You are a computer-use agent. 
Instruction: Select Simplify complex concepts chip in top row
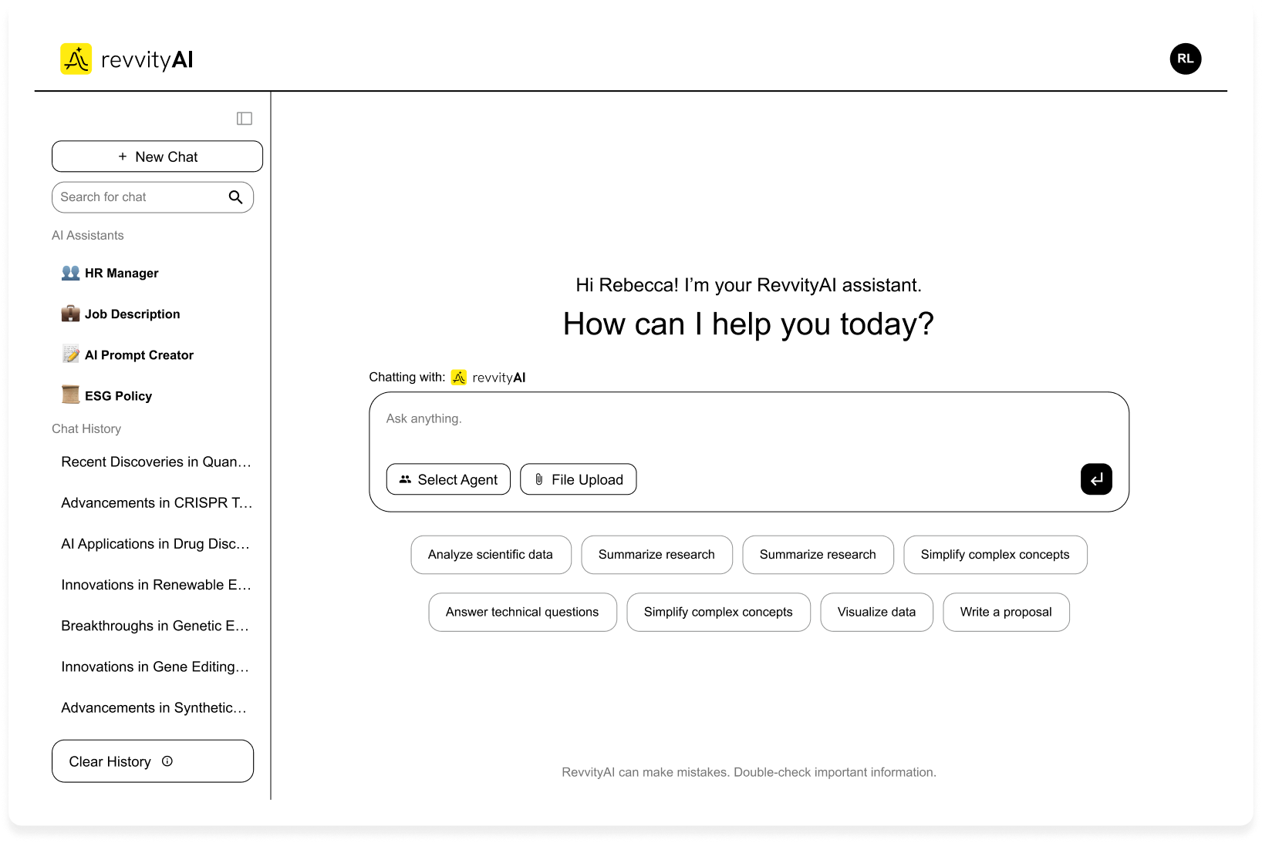(x=995, y=555)
